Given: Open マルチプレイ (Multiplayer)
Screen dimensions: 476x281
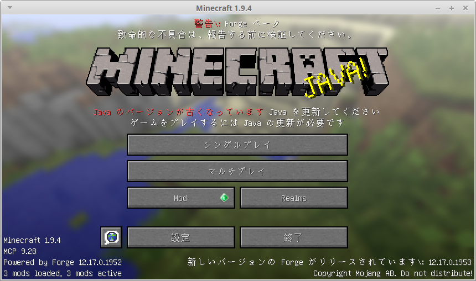Looking at the screenshot, I should coord(237,171).
